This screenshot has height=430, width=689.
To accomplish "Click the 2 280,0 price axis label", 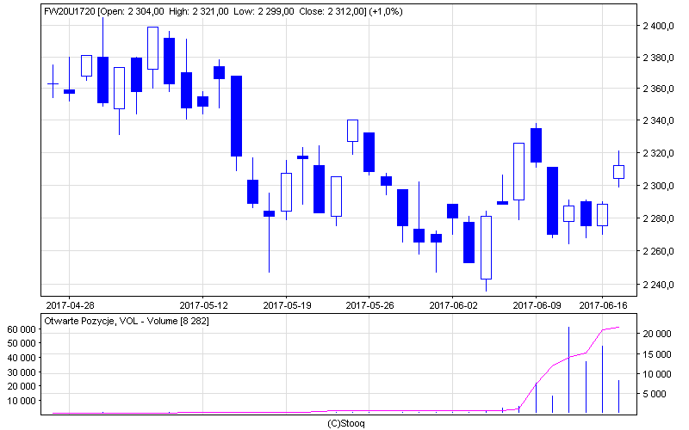I will pos(658,218).
